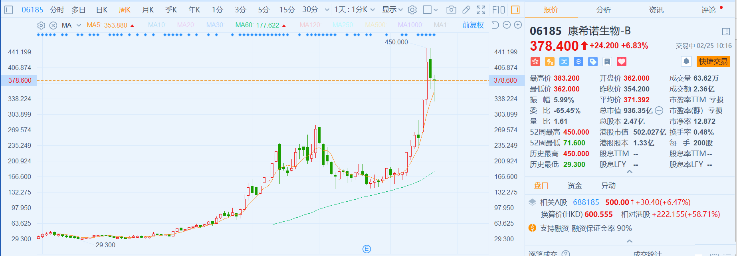Open related A-share 688185 link
This screenshot has height=256, width=737.
pyautogui.click(x=586, y=202)
